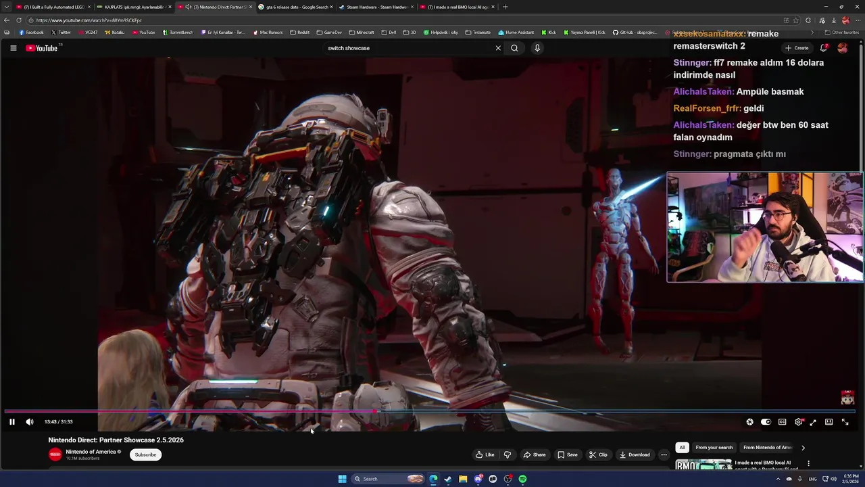Open the BMO local AI video thumbnail
The width and height of the screenshot is (865, 487).
pyautogui.click(x=703, y=465)
